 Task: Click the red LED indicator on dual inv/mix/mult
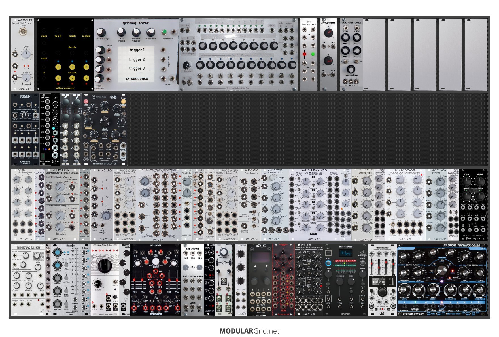click(x=305, y=54)
